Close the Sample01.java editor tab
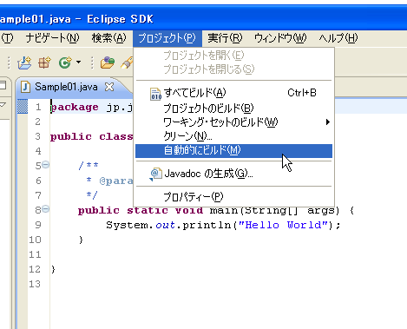407x329 pixels. (109, 87)
